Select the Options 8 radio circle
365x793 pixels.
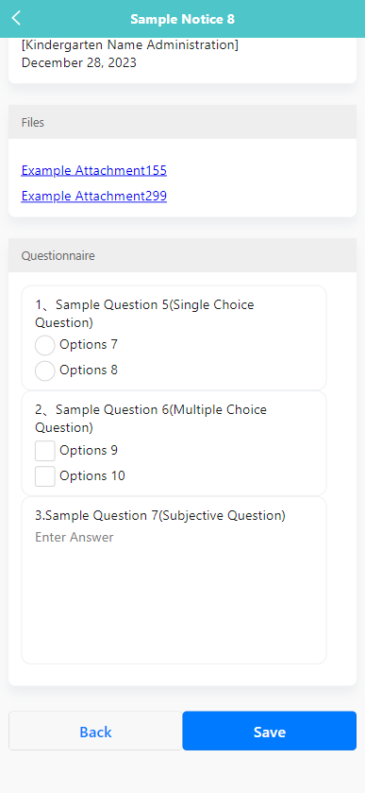(x=45, y=371)
